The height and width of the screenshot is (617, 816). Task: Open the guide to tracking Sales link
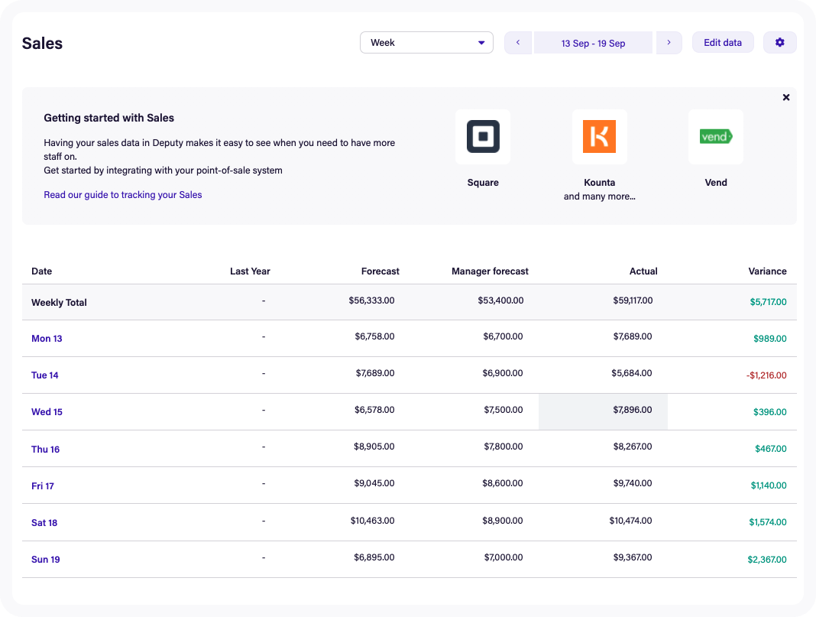pos(123,195)
